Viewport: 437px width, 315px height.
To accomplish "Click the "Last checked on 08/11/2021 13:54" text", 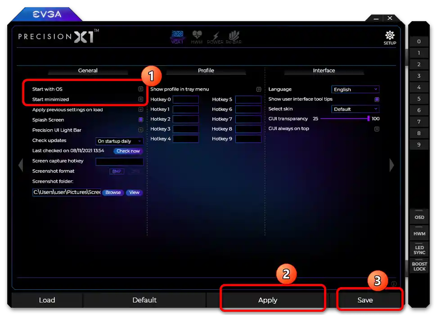I will [x=68, y=151].
